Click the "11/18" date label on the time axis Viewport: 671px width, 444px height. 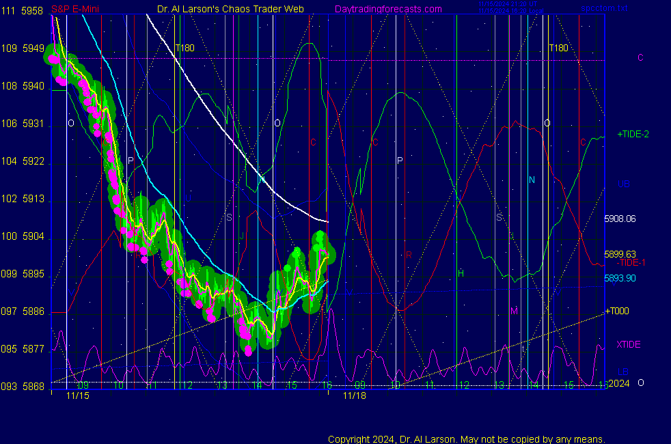[355, 396]
